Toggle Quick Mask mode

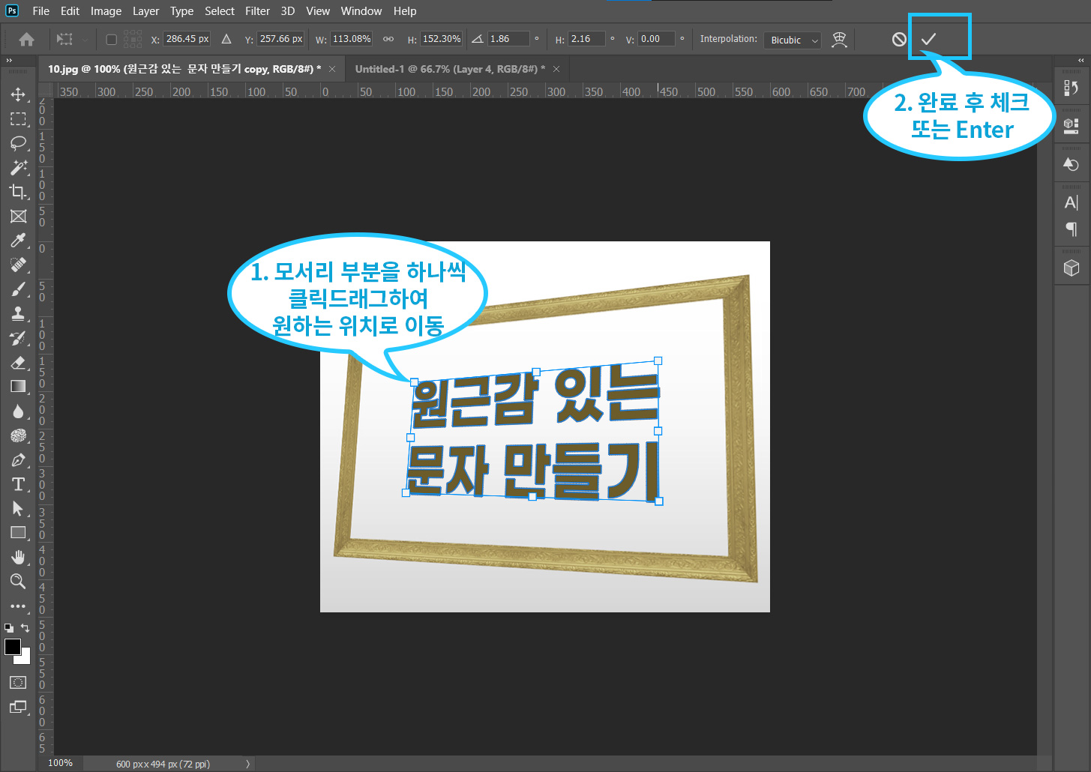pyautogui.click(x=18, y=683)
